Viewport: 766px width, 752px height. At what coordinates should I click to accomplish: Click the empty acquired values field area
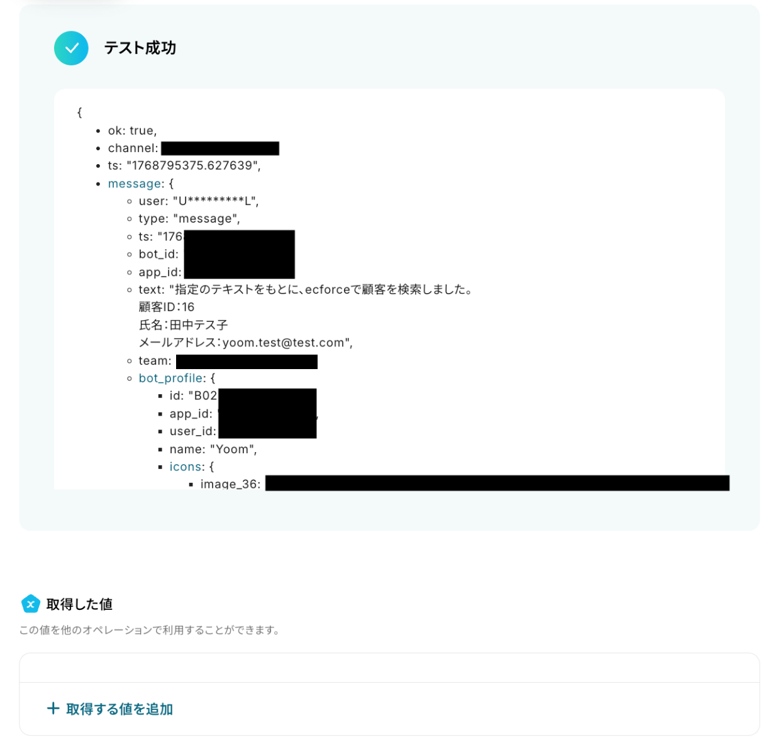[x=389, y=668]
